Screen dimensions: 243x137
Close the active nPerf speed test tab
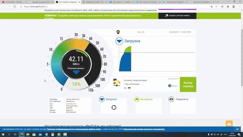click(x=79, y=2)
